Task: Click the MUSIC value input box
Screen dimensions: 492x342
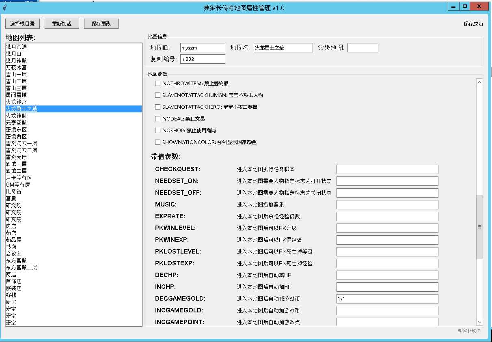Action: 386,204
